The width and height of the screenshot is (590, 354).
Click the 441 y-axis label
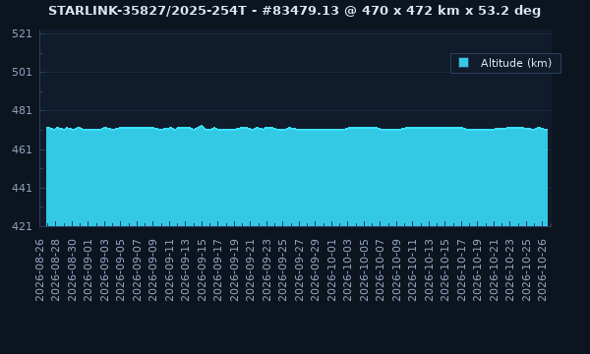point(22,188)
